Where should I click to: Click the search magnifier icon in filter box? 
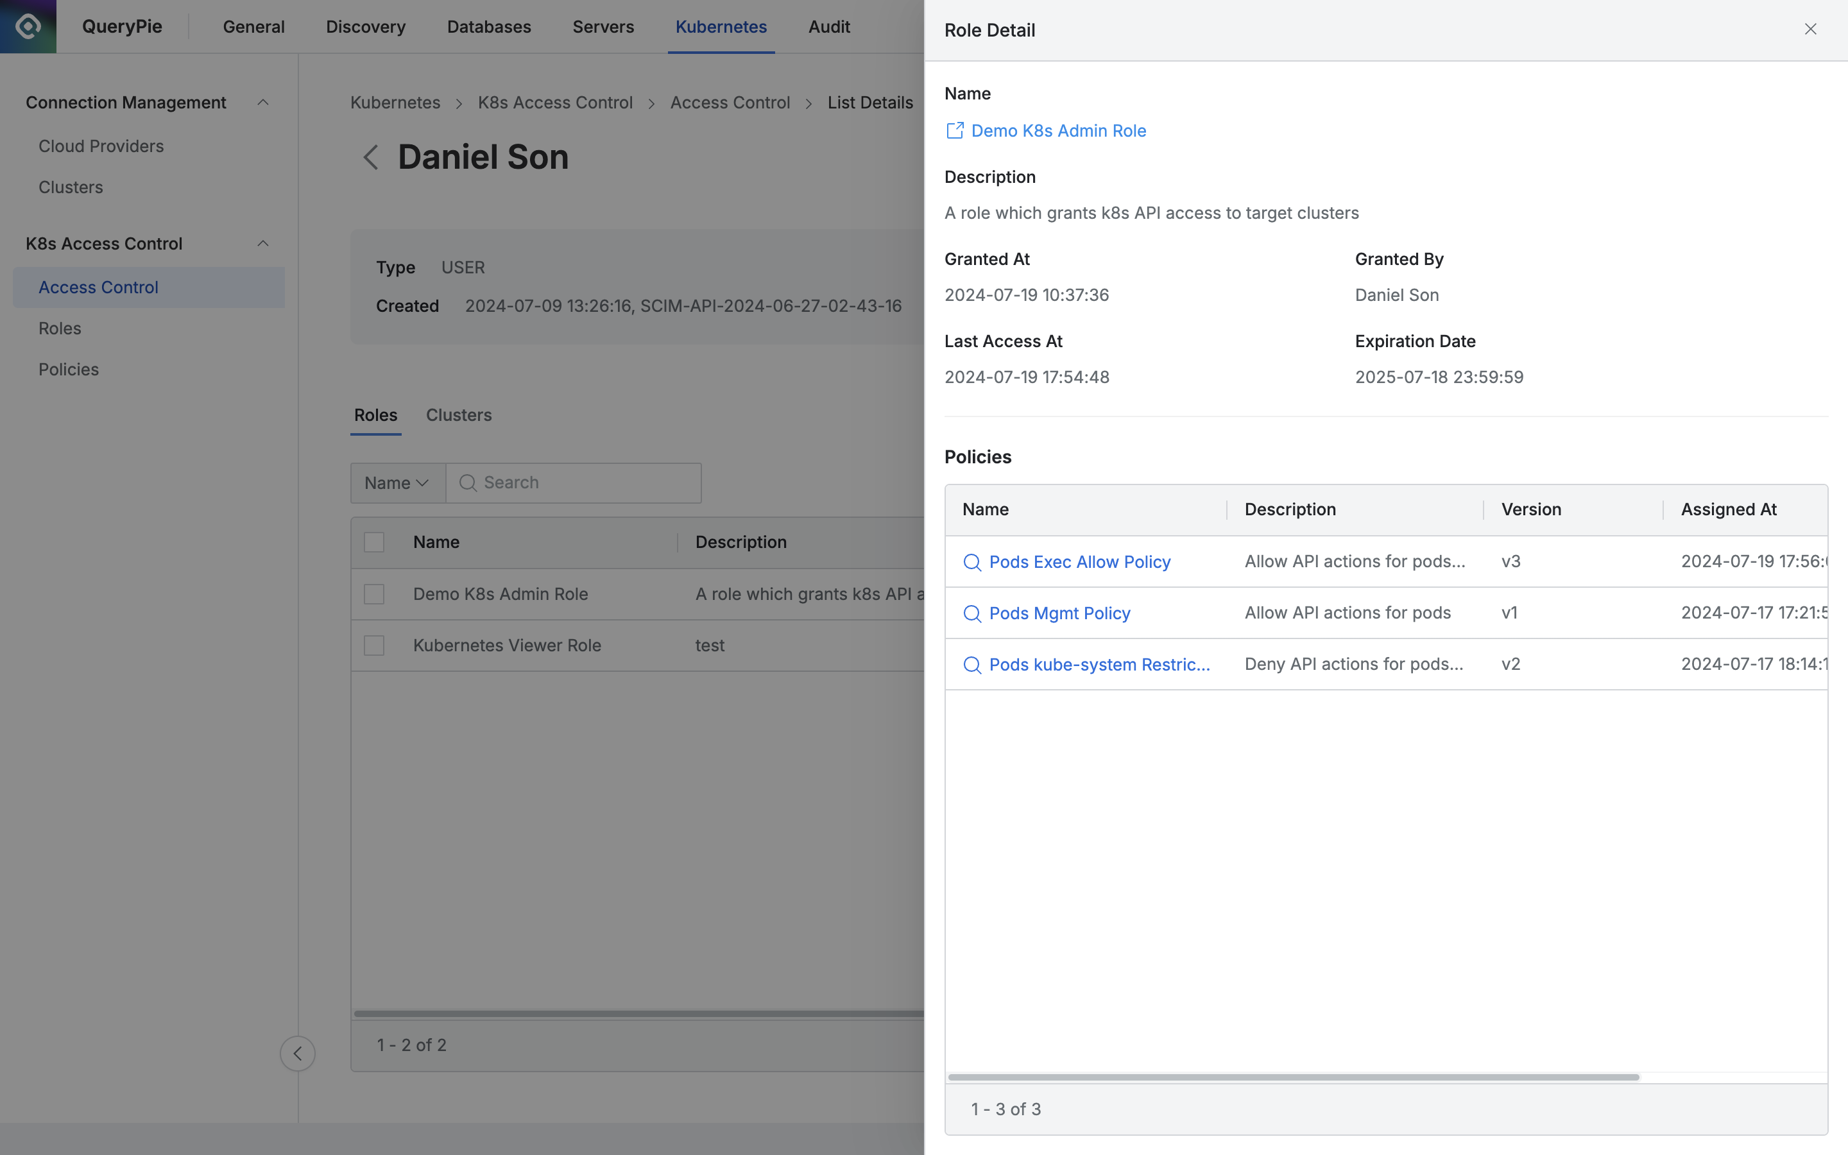[468, 483]
